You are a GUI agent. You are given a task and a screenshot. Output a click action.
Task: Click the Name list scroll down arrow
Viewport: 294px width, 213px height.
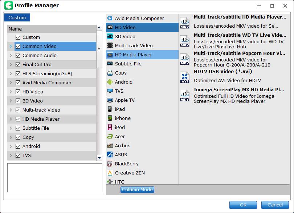(99, 158)
